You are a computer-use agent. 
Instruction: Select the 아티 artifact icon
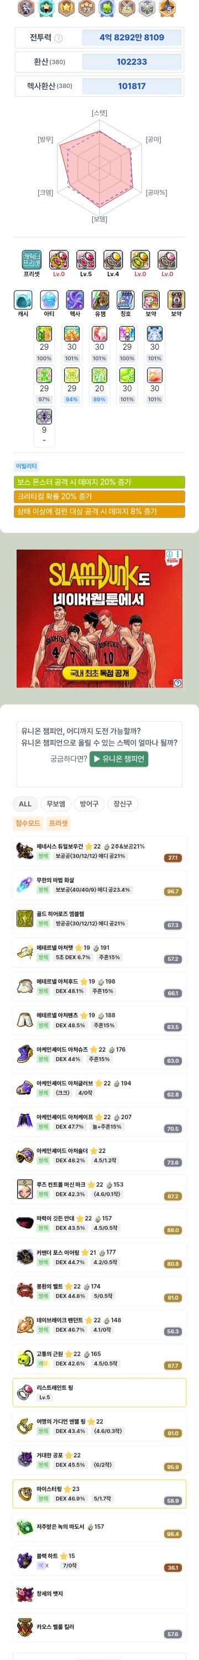(x=49, y=299)
